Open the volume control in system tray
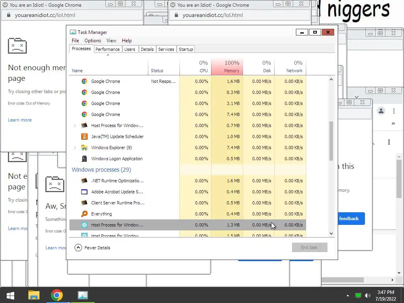 click(x=368, y=296)
